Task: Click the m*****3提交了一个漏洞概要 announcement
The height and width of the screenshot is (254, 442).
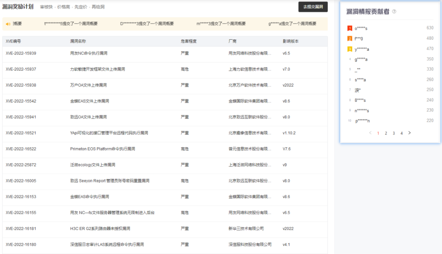Action: (x=221, y=24)
